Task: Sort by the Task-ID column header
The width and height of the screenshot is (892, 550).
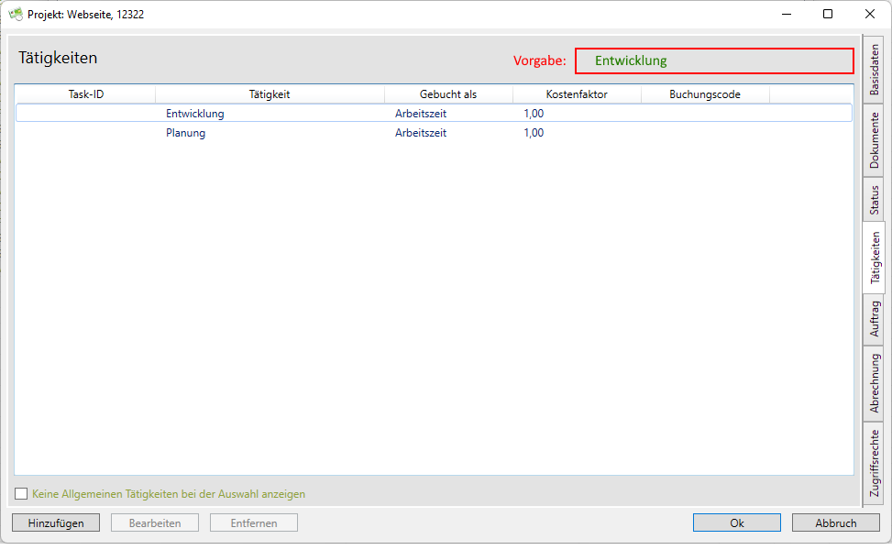Action: tap(85, 93)
